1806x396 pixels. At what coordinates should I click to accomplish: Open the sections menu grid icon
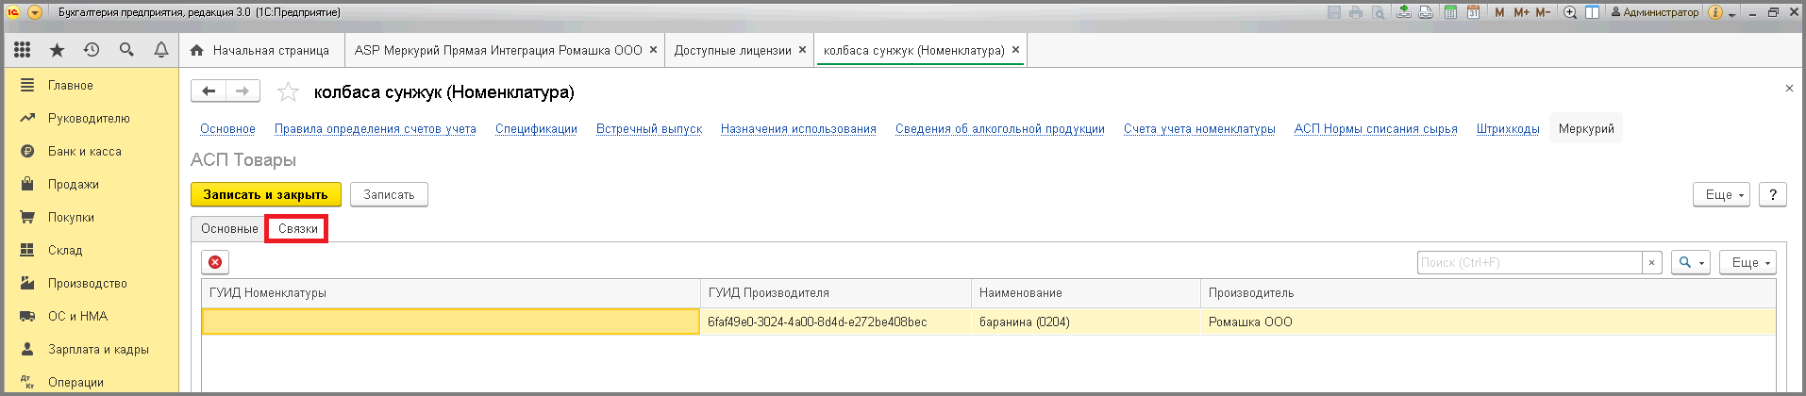(x=23, y=50)
